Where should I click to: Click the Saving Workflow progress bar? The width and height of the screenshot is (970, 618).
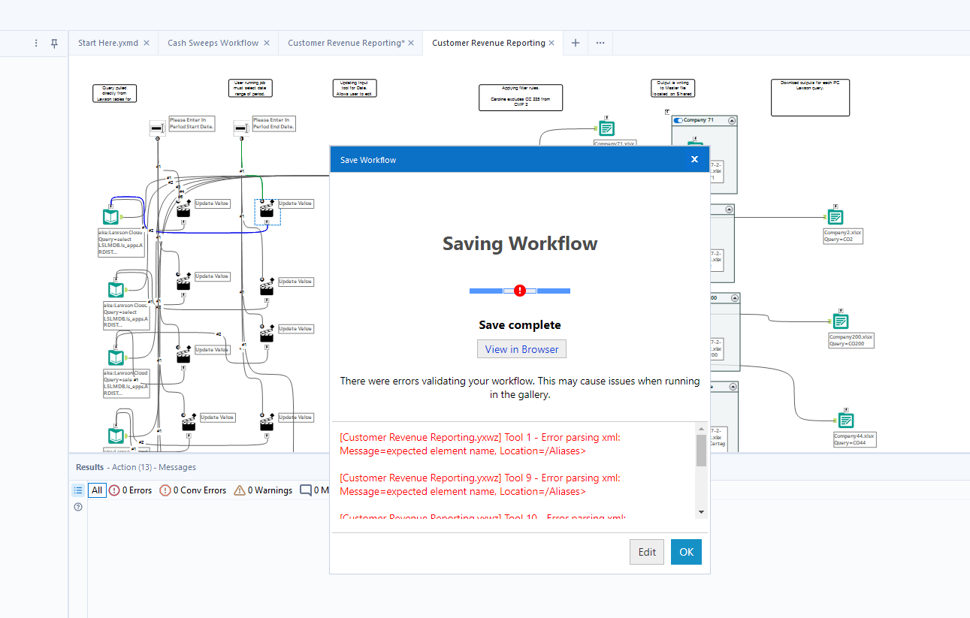(520, 291)
